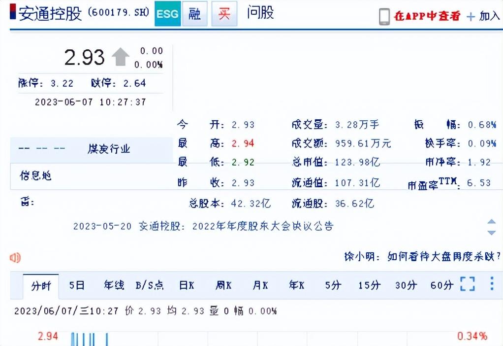Viewport: 503px width, 346px height.
Task: Click the 成交量 value 3.28万手
Action: pos(357,125)
